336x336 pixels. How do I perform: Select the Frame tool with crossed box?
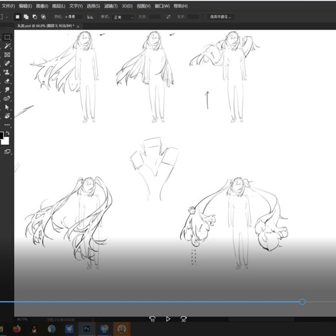7,54
